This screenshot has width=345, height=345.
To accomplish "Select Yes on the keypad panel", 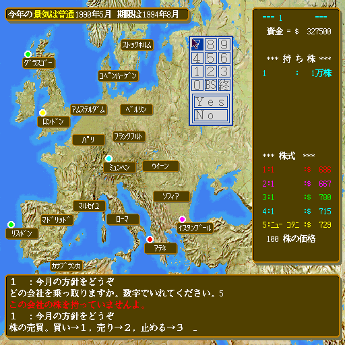I will [x=210, y=102].
